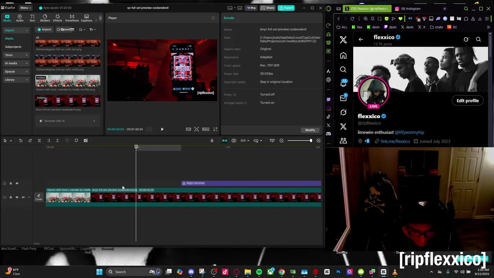Lock the effect track
The height and width of the screenshot is (278, 494).
11,183
